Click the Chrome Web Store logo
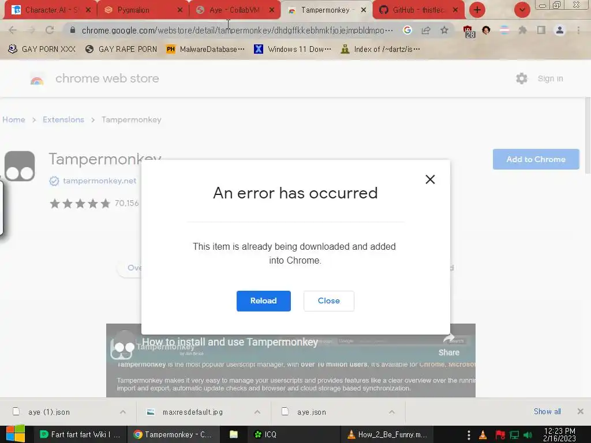This screenshot has height=443, width=591. coord(37,79)
